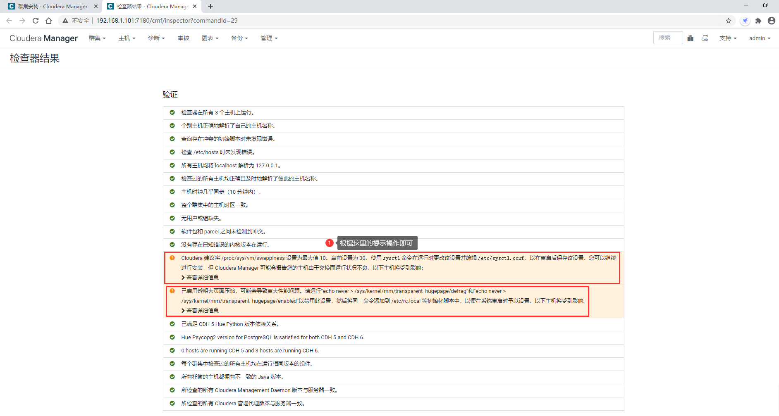Restore the browser window size

(x=765, y=5)
